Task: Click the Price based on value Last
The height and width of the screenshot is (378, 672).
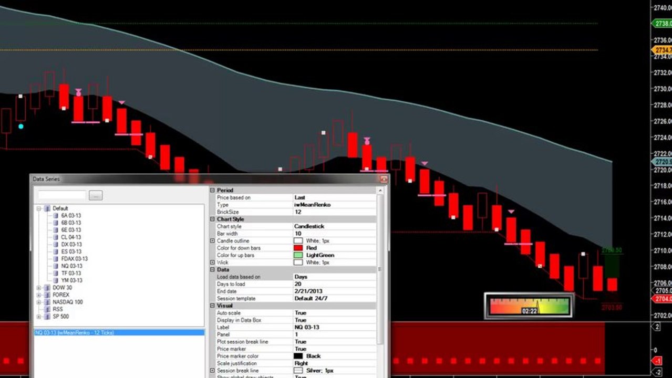Action: (334, 197)
